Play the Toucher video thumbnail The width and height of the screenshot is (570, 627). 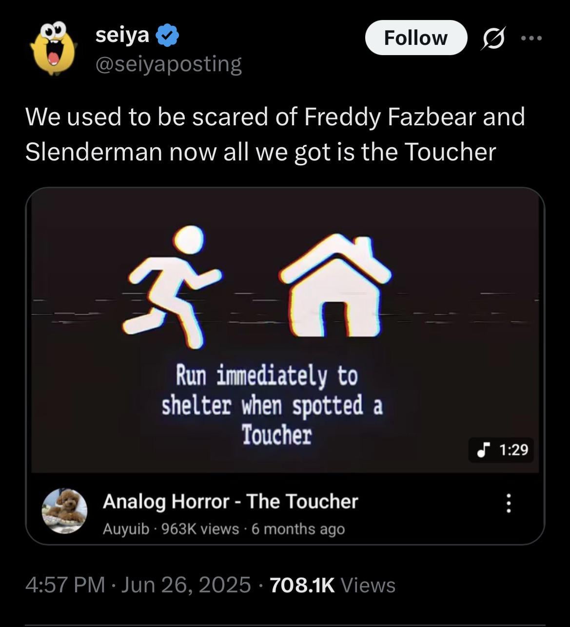(285, 330)
